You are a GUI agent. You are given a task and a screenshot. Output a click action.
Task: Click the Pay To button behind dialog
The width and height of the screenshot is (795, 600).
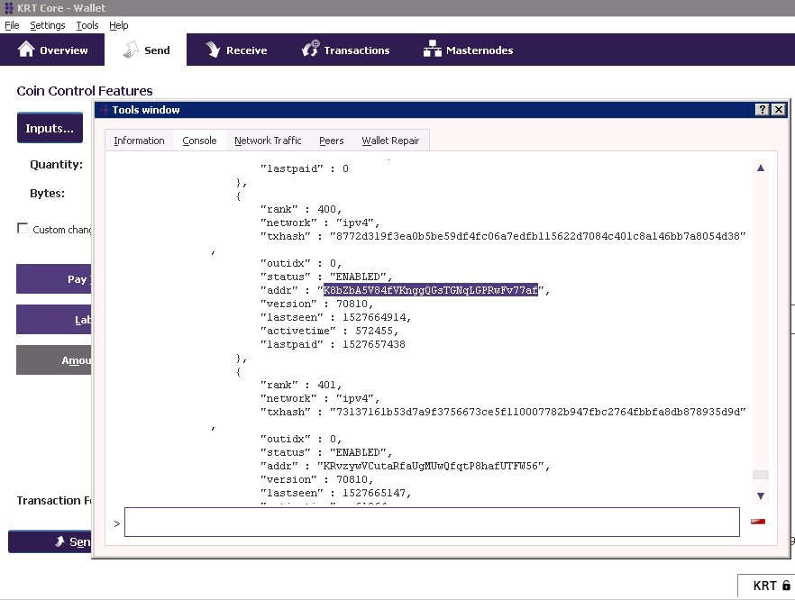click(x=54, y=278)
